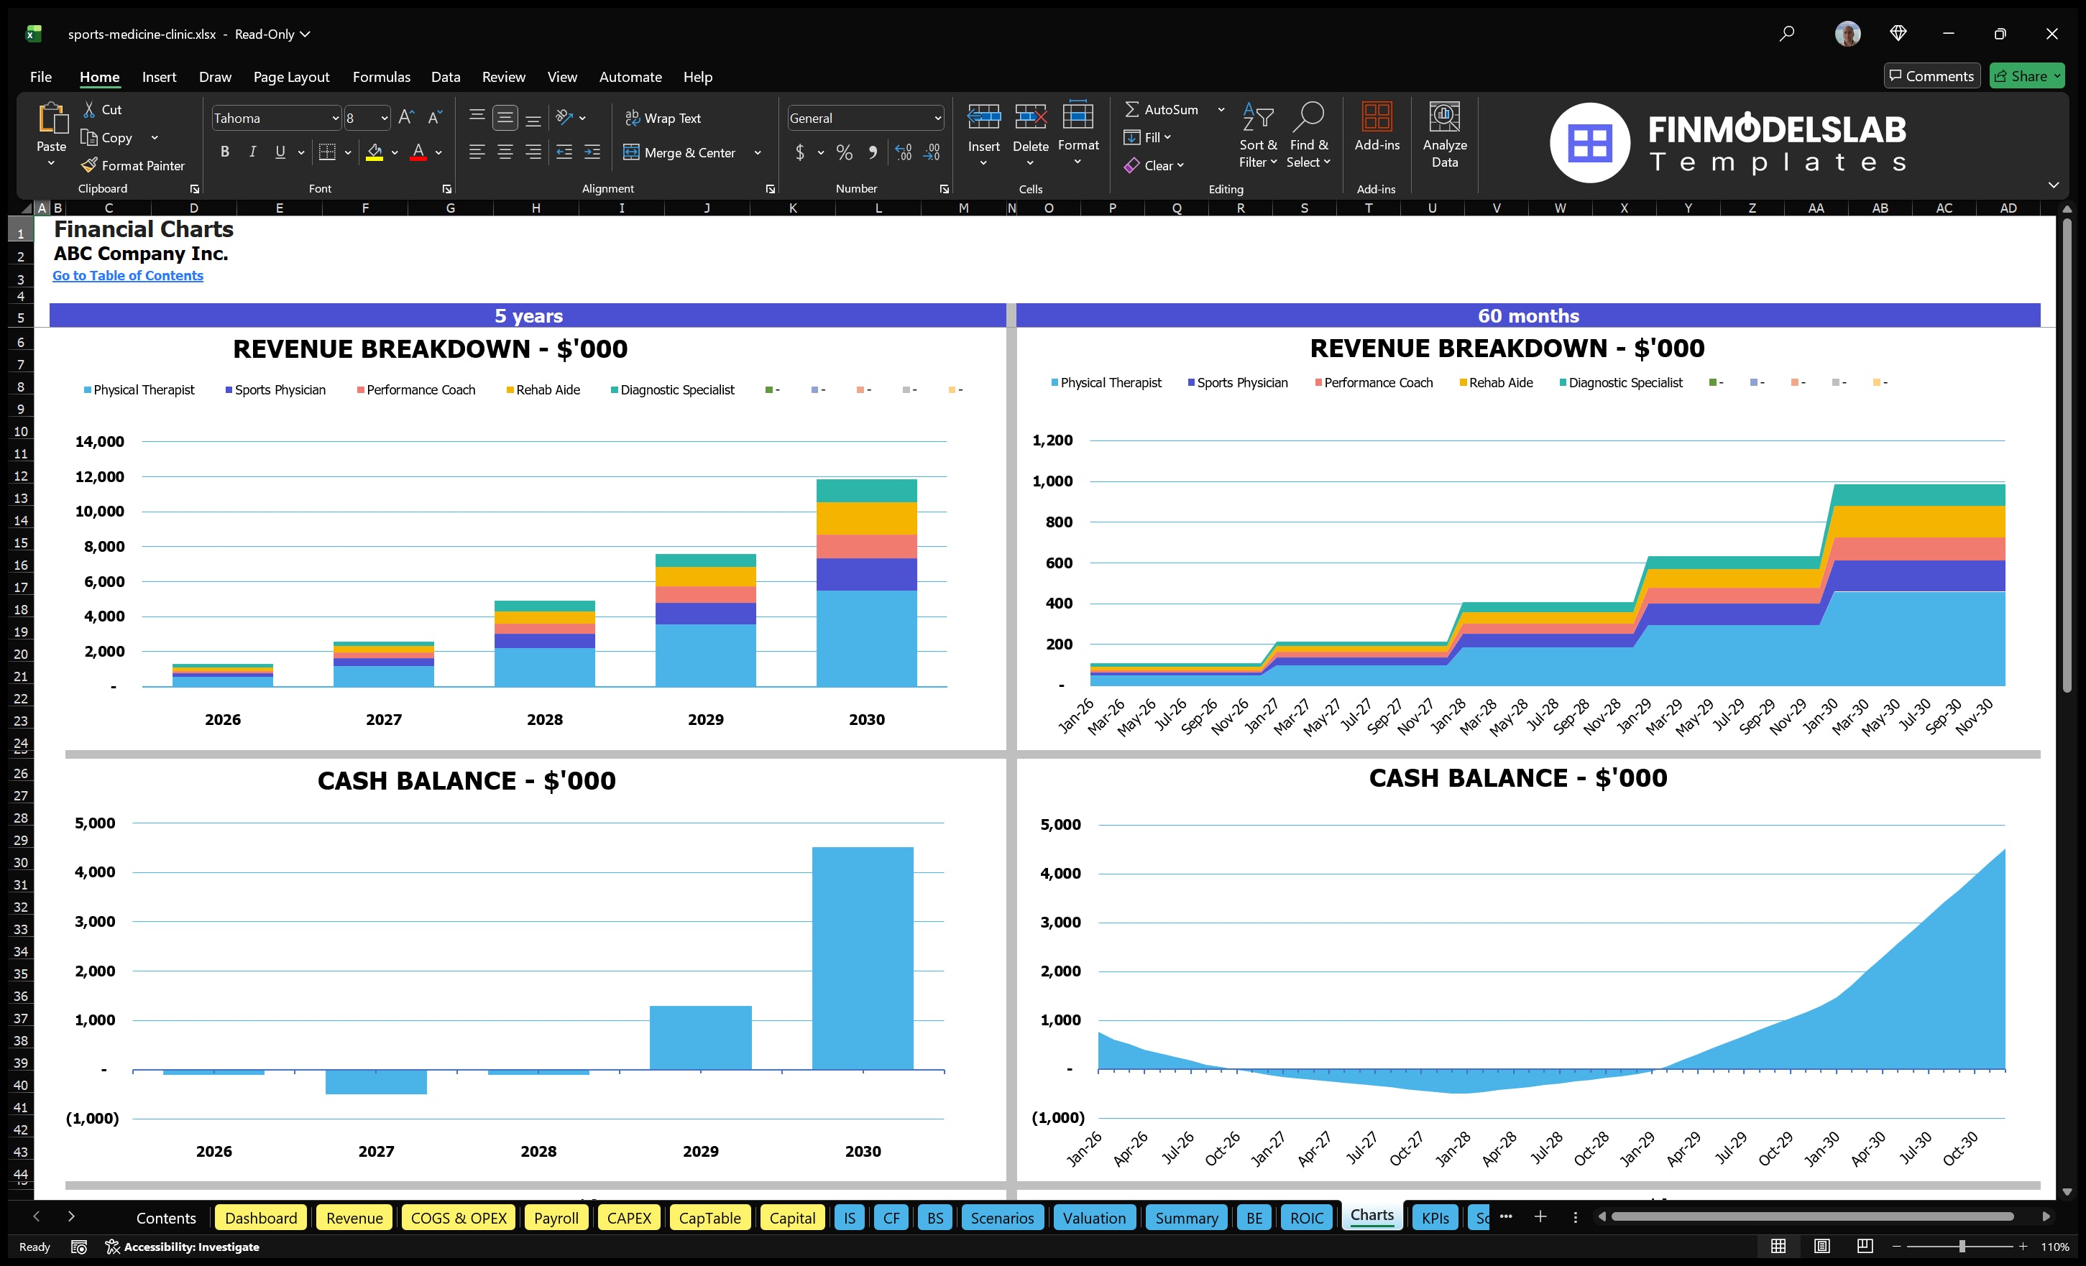This screenshot has height=1266, width=2086.
Task: Toggle Italic formatting
Action: [x=252, y=152]
